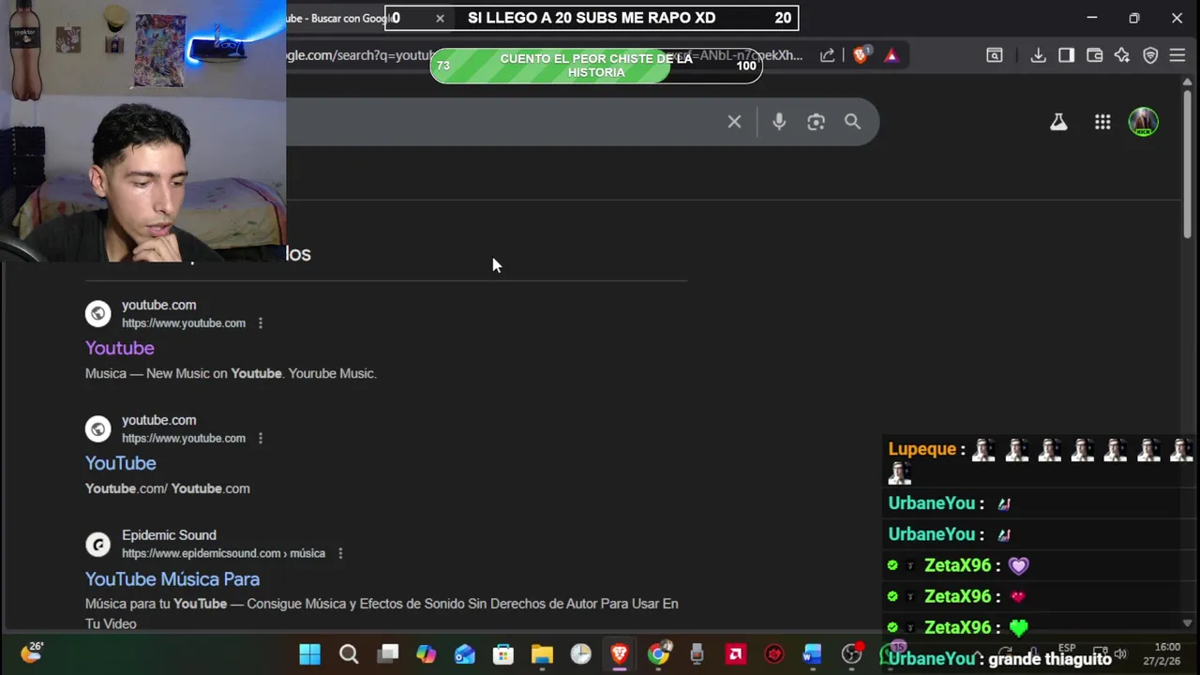Viewport: 1200px width, 675px height.
Task: Click the globe favicon of purple Youtube result
Action: coord(98,314)
